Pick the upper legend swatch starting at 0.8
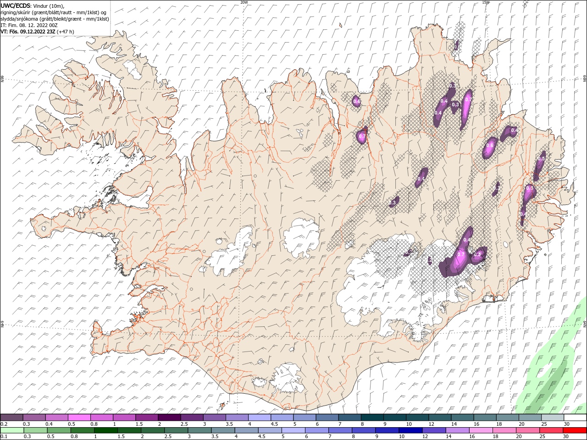The image size is (587, 440). point(101,418)
